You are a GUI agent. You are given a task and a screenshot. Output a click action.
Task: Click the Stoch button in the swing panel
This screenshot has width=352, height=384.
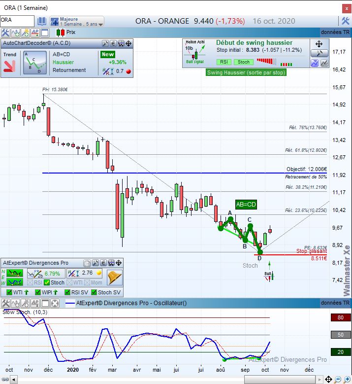click(x=244, y=62)
